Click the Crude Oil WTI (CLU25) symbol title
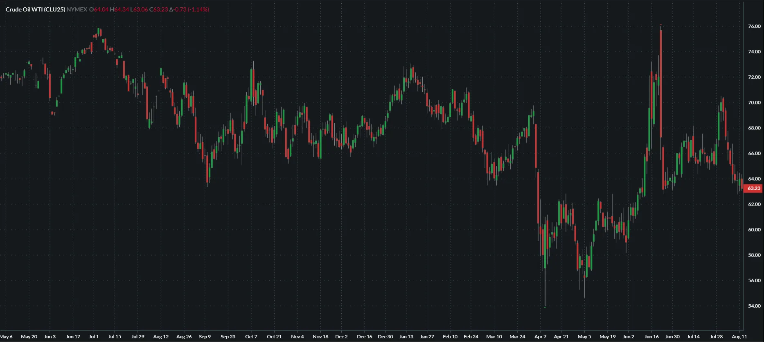The height and width of the screenshot is (342, 764). click(x=35, y=9)
